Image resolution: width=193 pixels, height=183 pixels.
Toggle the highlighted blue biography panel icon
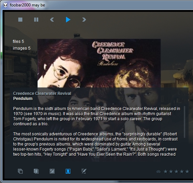[68, 171]
